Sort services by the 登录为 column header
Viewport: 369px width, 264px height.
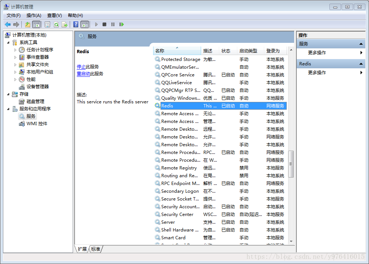tap(276, 51)
